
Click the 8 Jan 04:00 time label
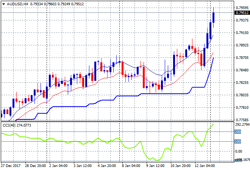pyautogui.click(x=131, y=166)
